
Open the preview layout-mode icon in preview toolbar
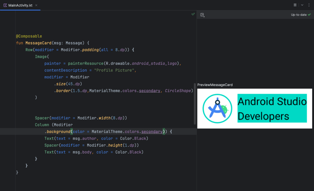(x=202, y=15)
